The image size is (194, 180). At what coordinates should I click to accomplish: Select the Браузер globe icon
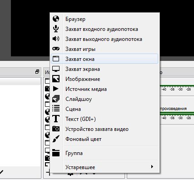coord(56,19)
